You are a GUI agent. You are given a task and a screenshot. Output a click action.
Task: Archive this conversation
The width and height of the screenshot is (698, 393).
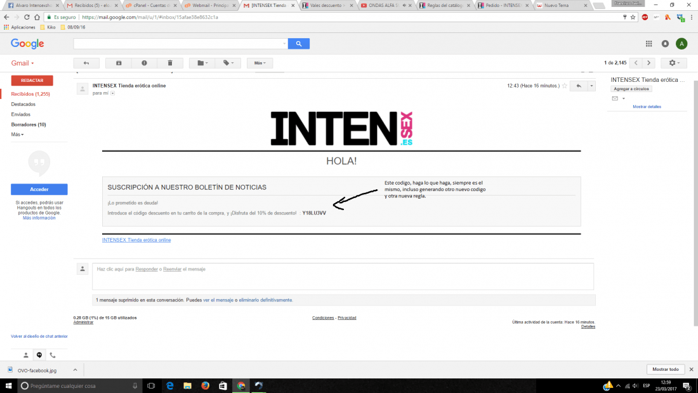[x=119, y=63]
